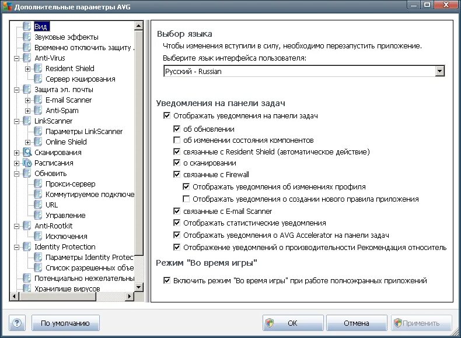Click the Отмена button
Screen dimensions: 461x338
357,323
